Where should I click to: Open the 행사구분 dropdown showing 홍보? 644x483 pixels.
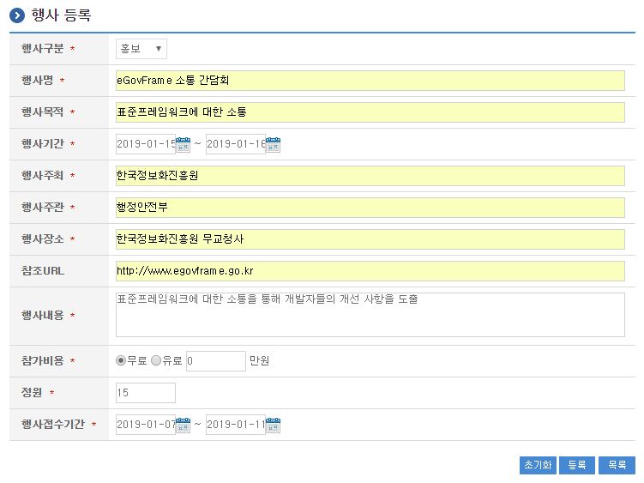tap(141, 49)
